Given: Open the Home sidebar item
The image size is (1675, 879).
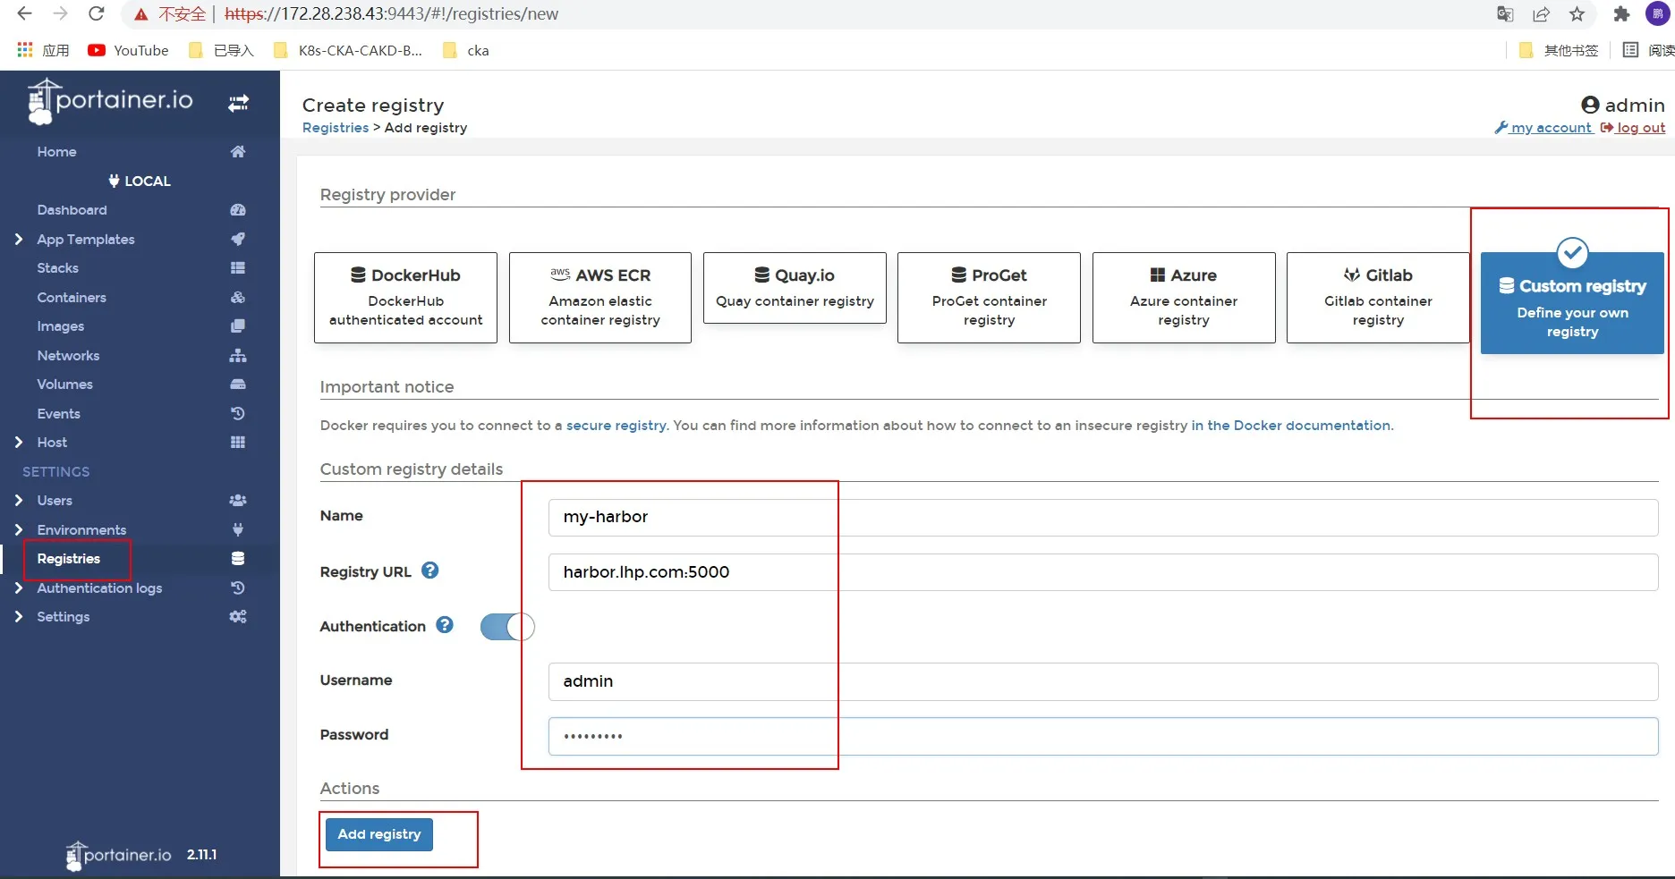Looking at the screenshot, I should pos(56,152).
